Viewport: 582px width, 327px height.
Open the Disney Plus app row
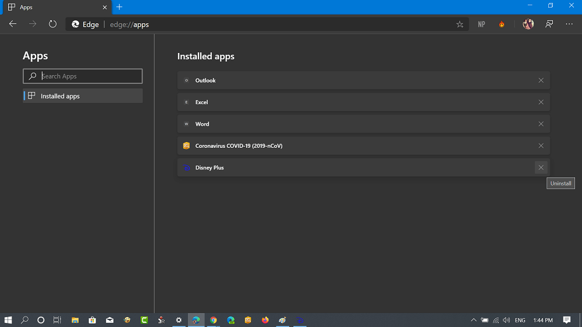tap(363, 168)
